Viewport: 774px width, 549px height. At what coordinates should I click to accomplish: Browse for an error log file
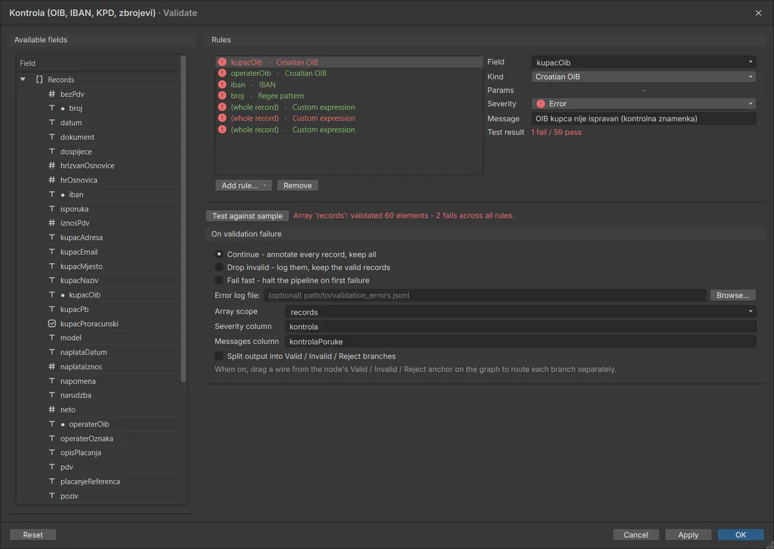coord(733,295)
